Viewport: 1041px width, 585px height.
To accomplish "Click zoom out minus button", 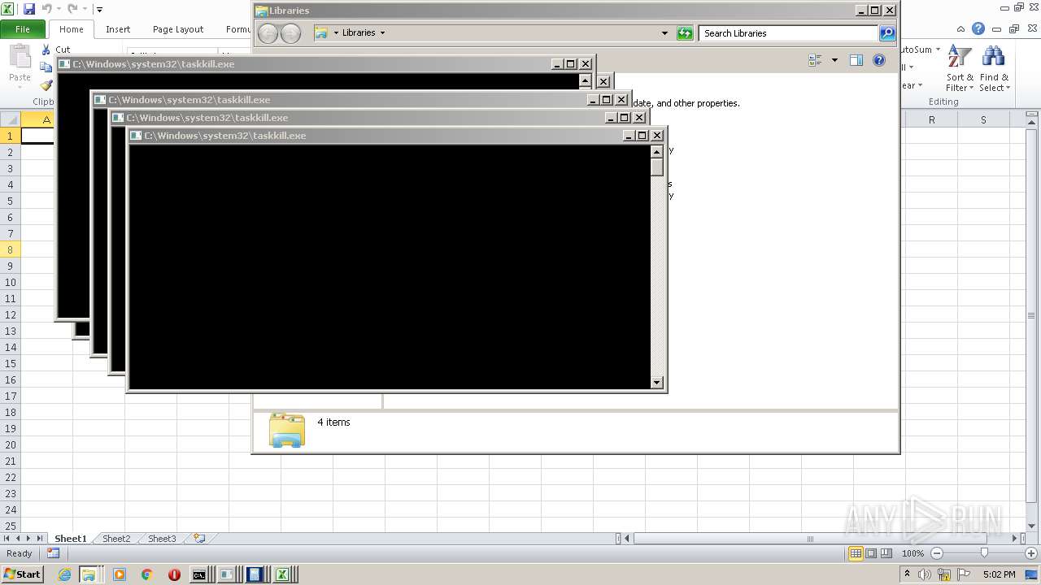I will pos(936,553).
